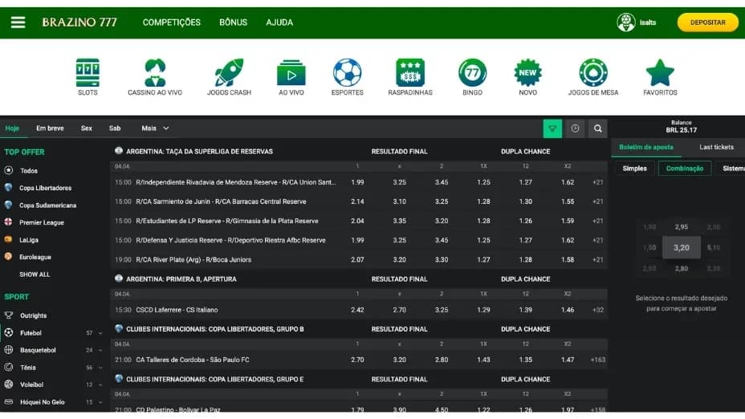Open the Mais dropdown

click(x=156, y=128)
